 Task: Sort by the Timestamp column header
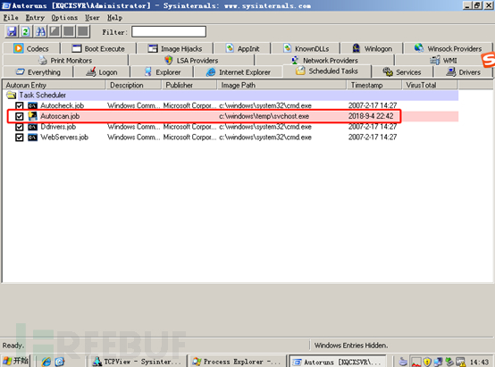[x=374, y=85]
